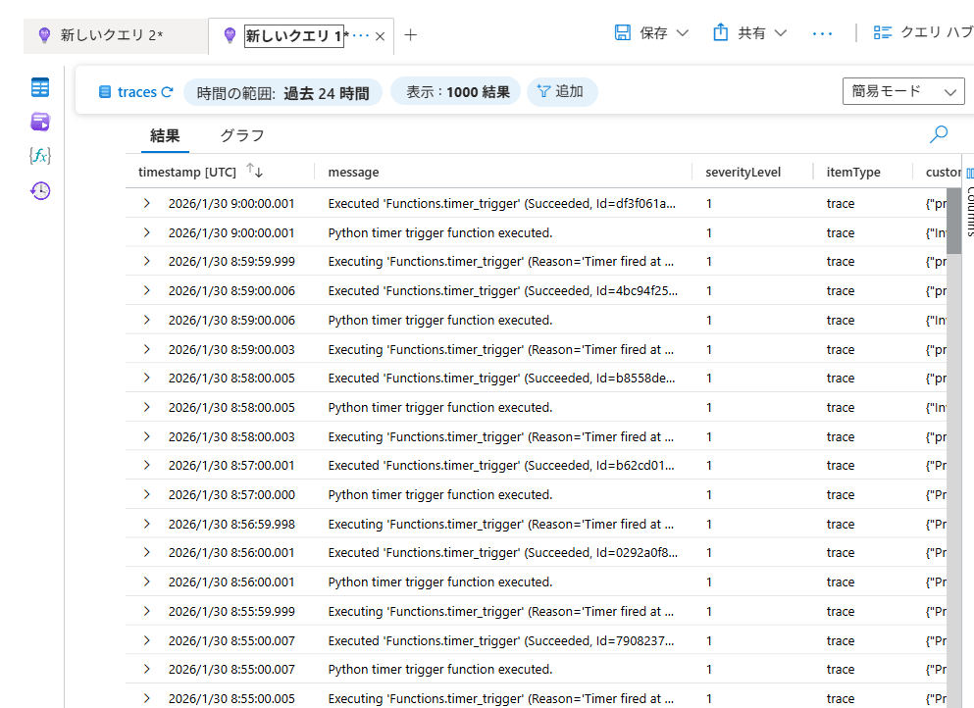Image resolution: width=974 pixels, height=708 pixels.
Task: Open the saved queries sidebar icon
Action: point(40,122)
